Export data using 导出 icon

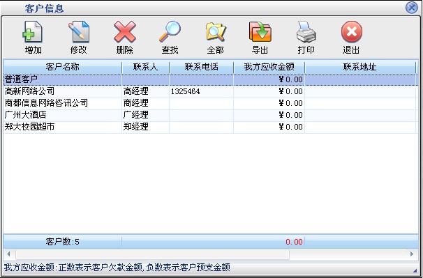[260, 32]
